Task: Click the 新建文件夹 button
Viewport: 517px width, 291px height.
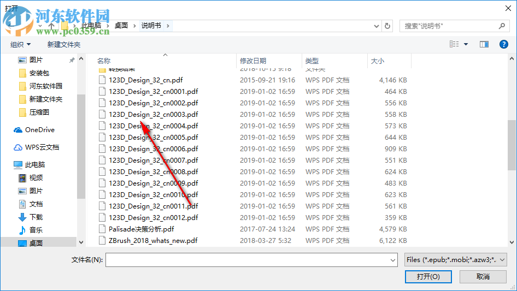Action: tap(63, 44)
